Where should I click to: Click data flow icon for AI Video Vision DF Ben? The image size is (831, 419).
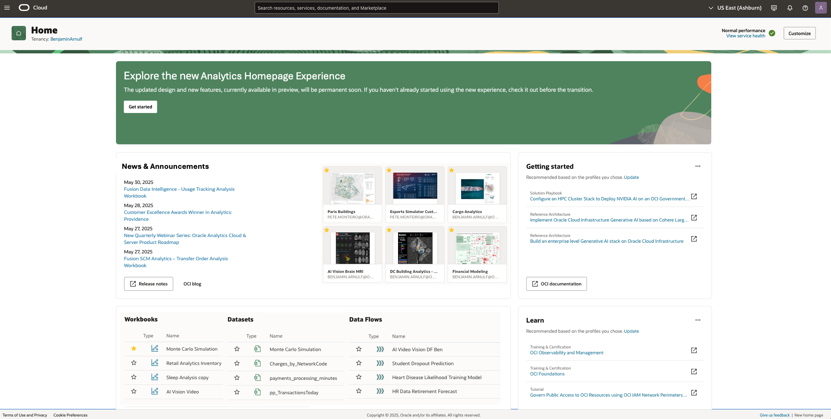tap(380, 349)
